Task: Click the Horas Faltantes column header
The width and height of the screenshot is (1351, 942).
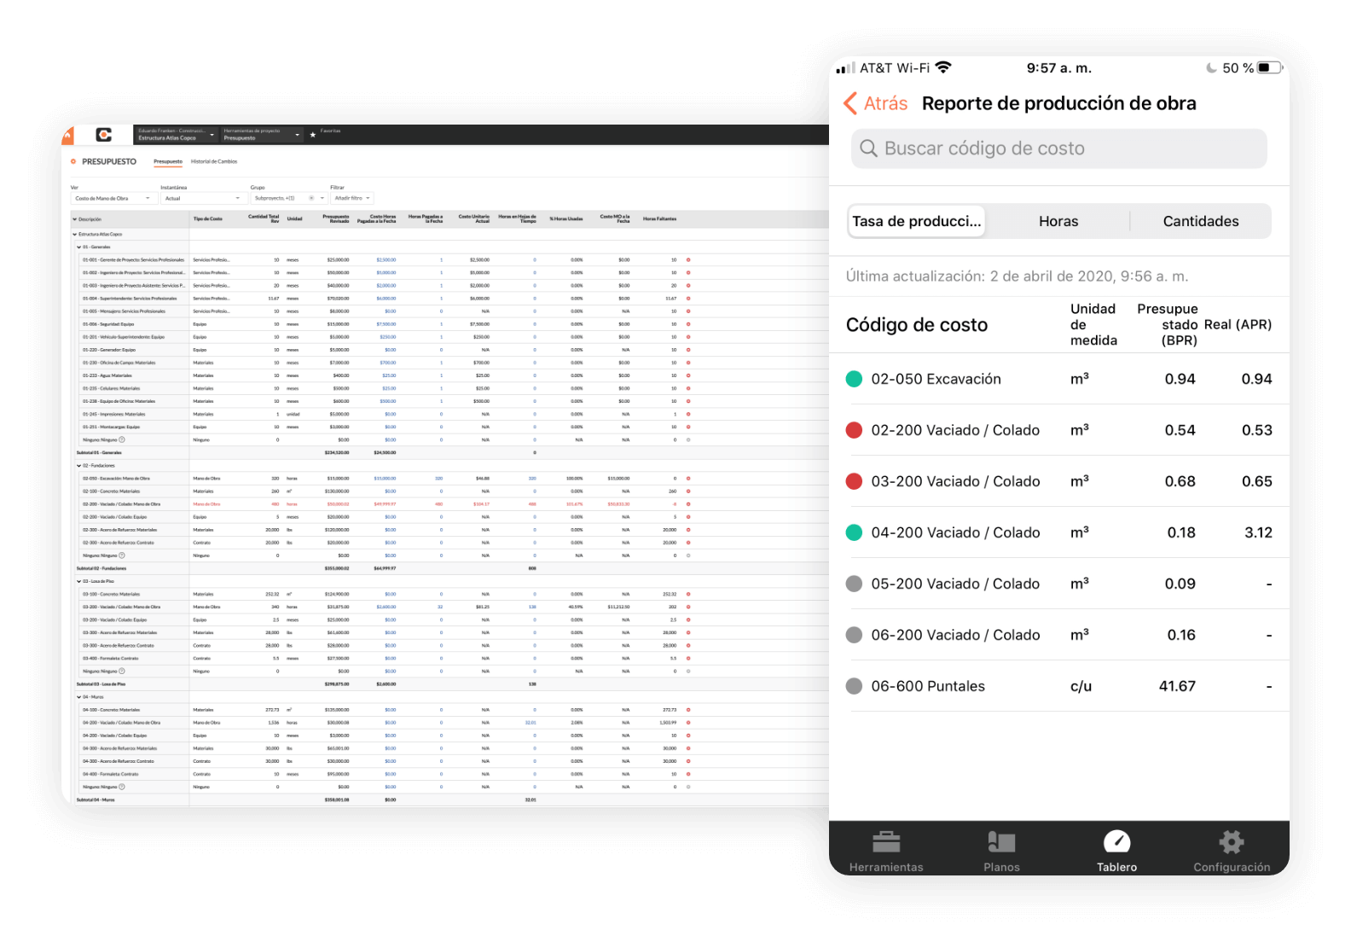Action: pyautogui.click(x=659, y=218)
